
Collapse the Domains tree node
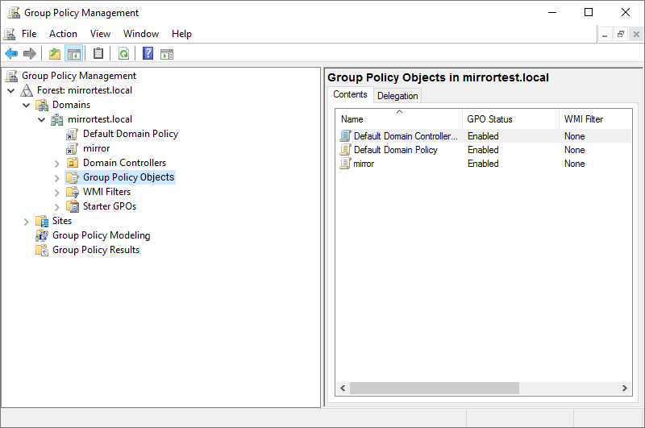(27, 105)
